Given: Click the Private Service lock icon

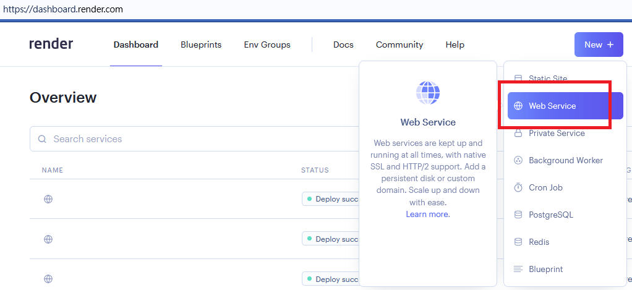Looking at the screenshot, I should [518, 134].
